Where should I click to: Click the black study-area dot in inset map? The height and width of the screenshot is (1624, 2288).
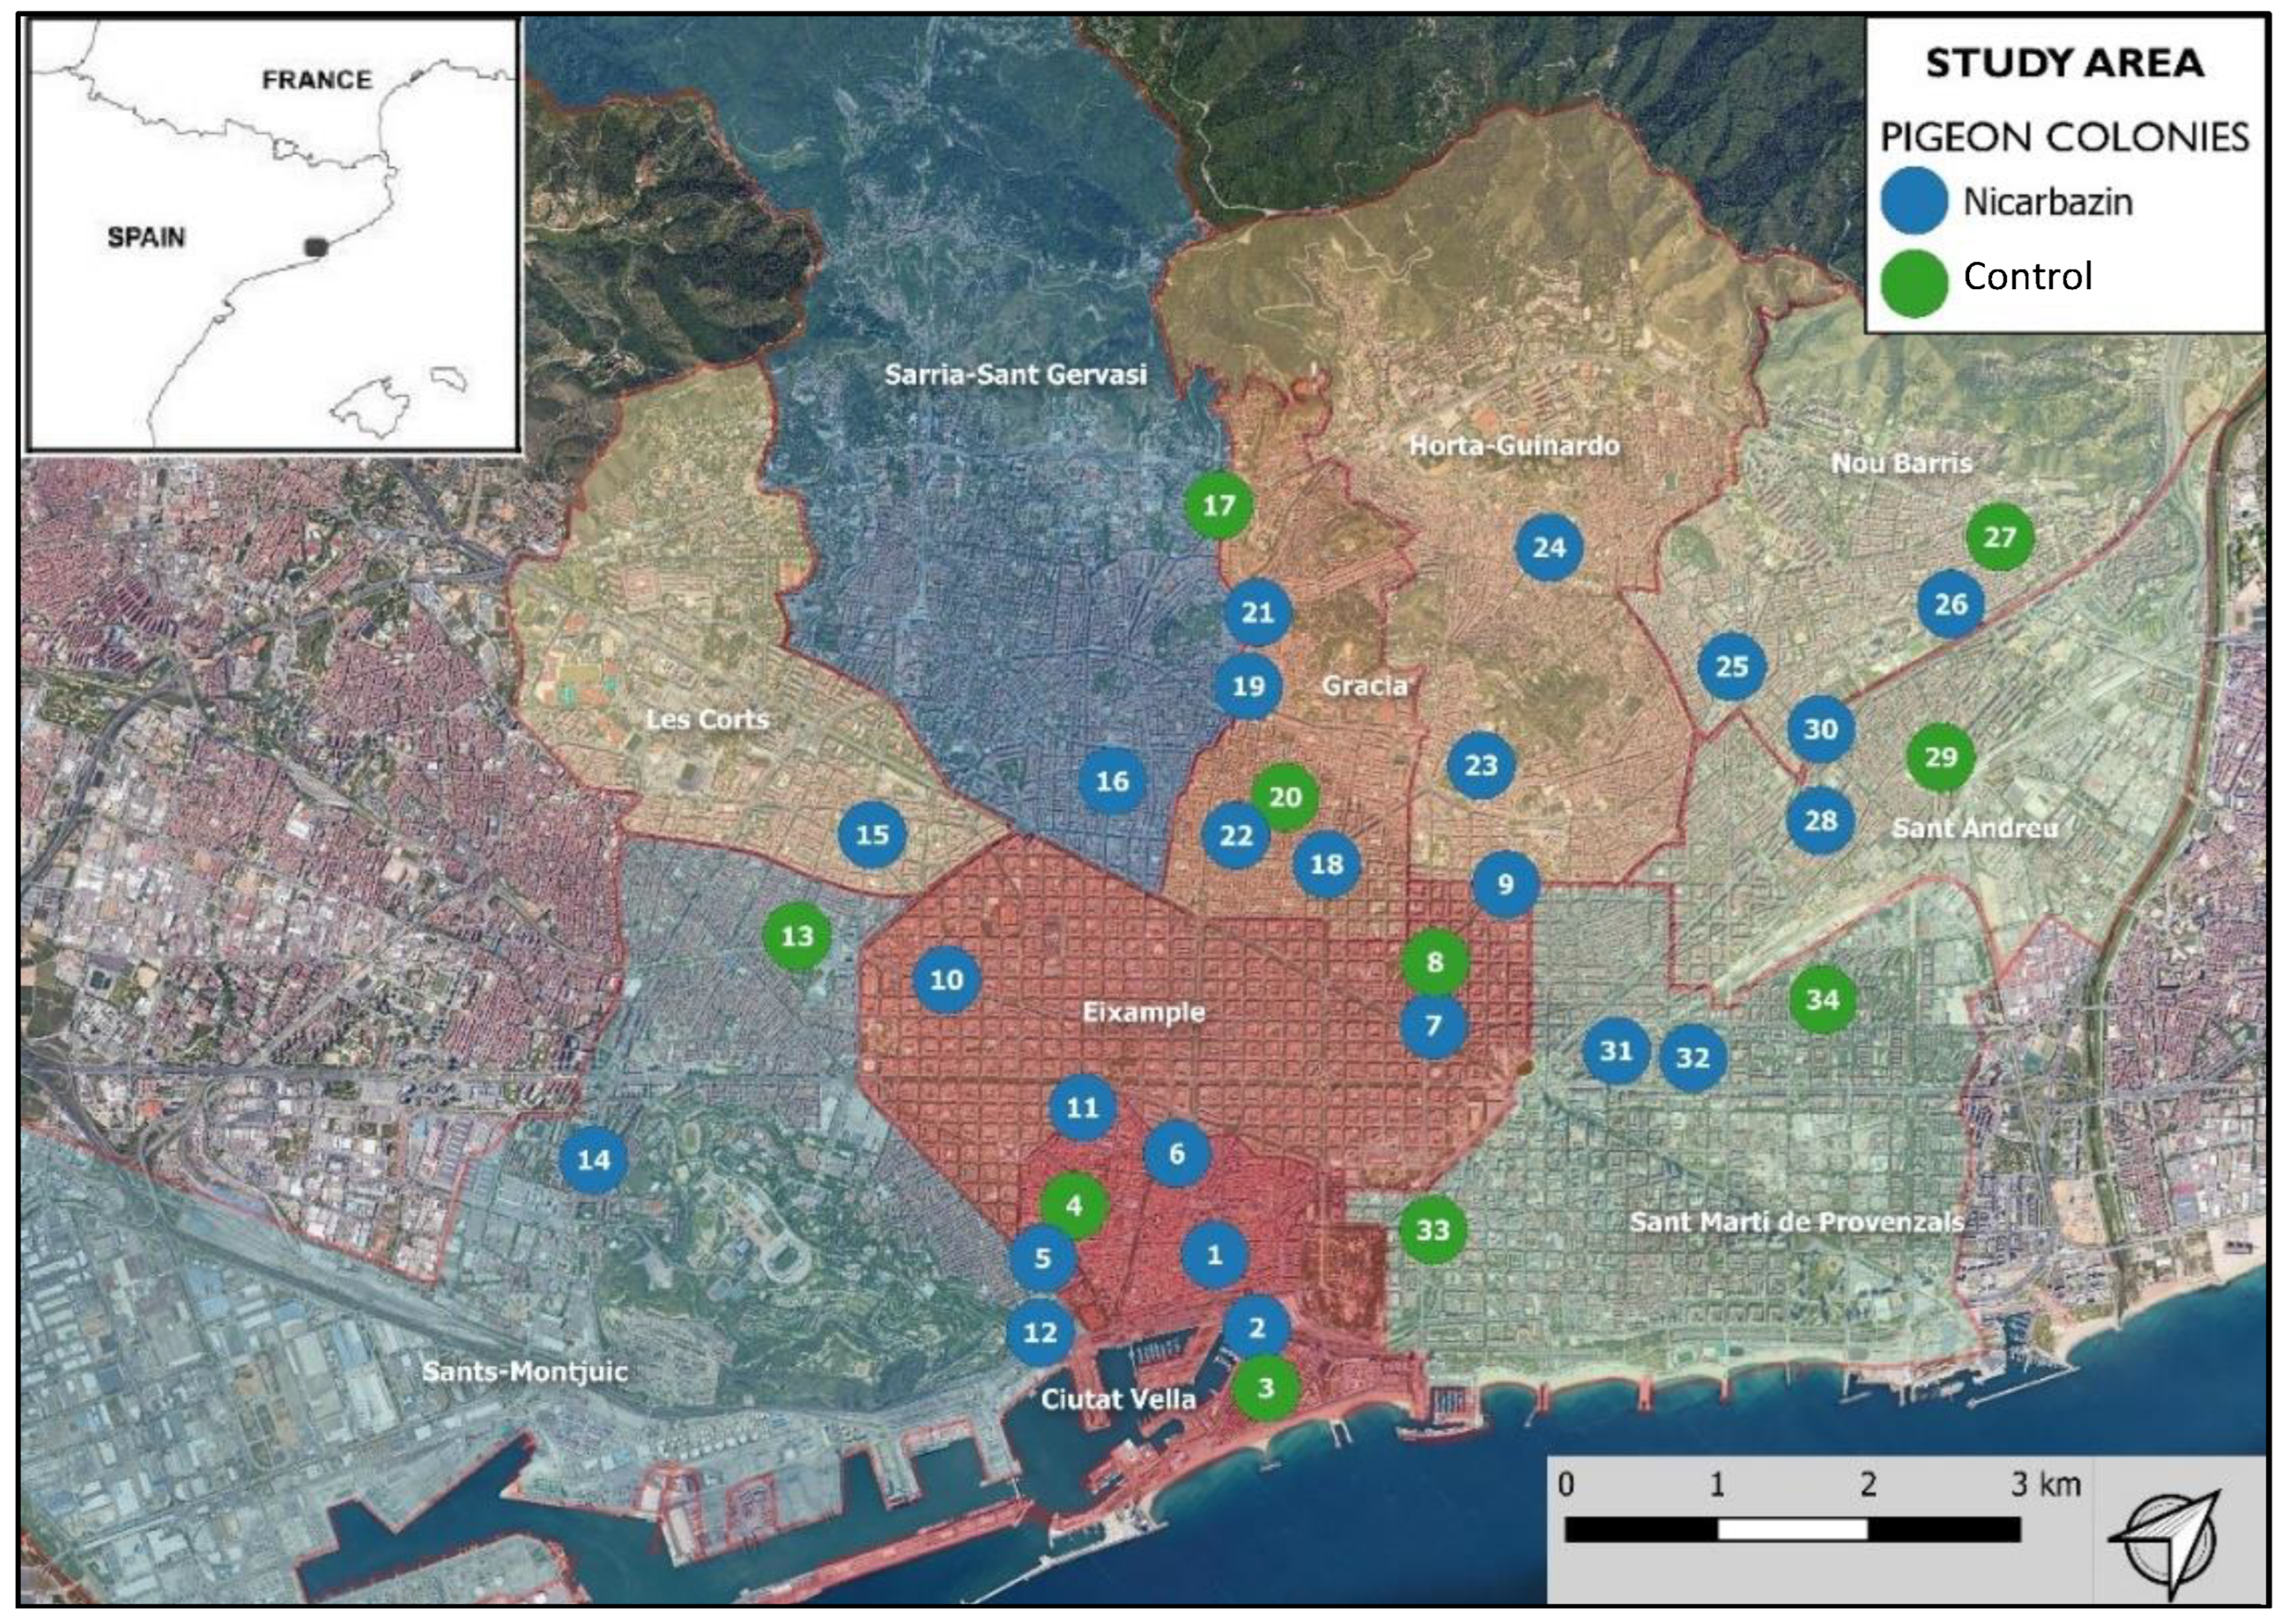pos(317,246)
